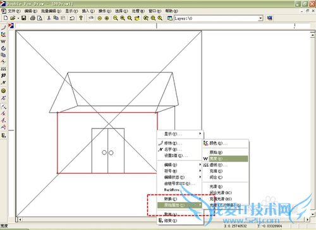
Task: Open print preview from the toolbar
Action: coord(39,18)
